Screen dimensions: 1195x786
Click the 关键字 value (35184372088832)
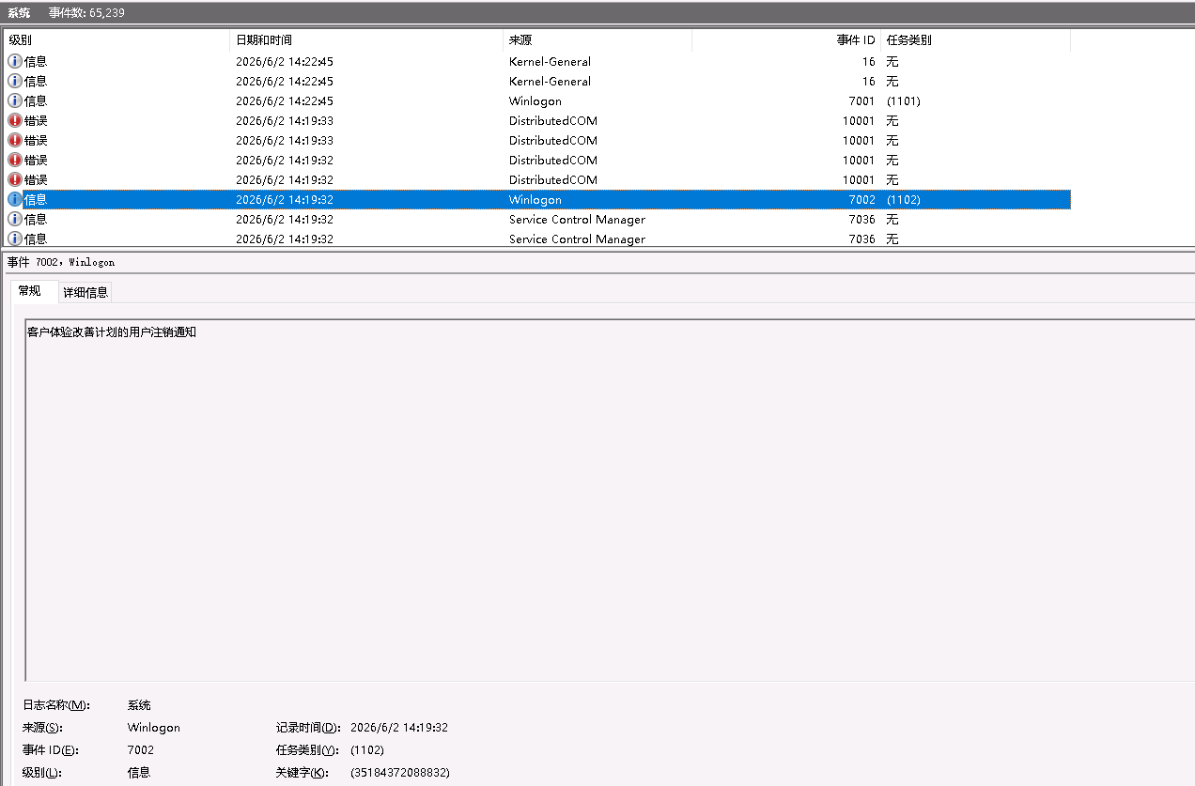click(400, 773)
